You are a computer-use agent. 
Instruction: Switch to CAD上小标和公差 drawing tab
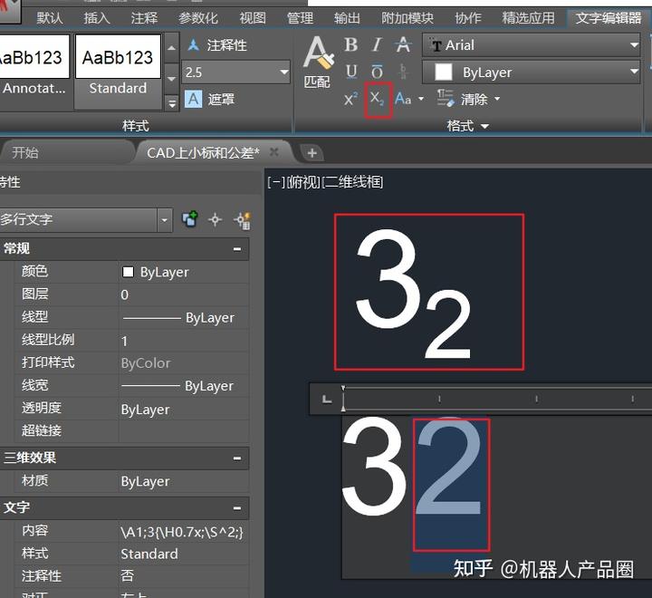(x=203, y=153)
